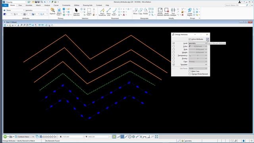Switch to the View ribbon tab
Screen dimensions: 254x143
pos(20,5)
